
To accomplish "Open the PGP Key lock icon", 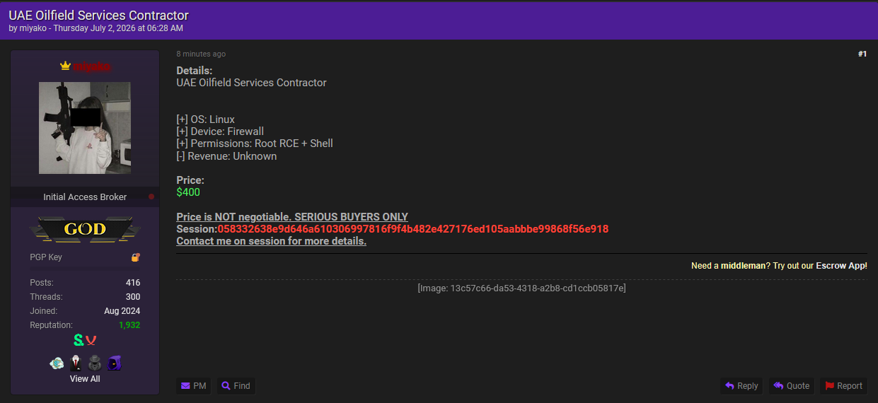I will [135, 257].
